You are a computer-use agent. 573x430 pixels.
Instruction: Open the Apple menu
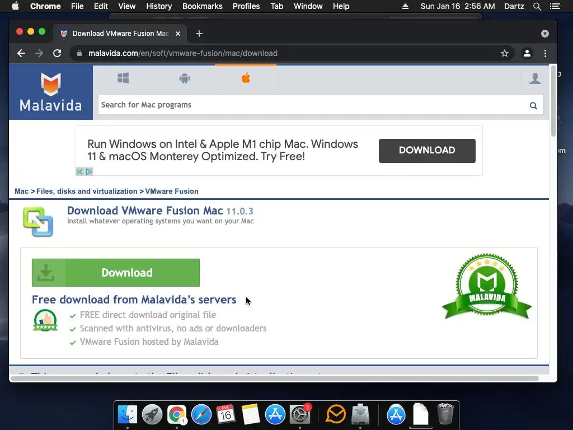15,6
